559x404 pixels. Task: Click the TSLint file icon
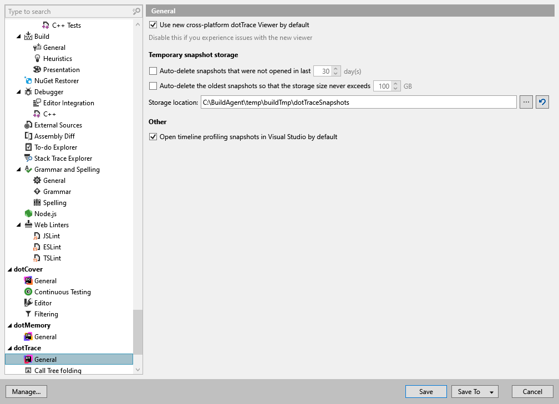point(37,258)
